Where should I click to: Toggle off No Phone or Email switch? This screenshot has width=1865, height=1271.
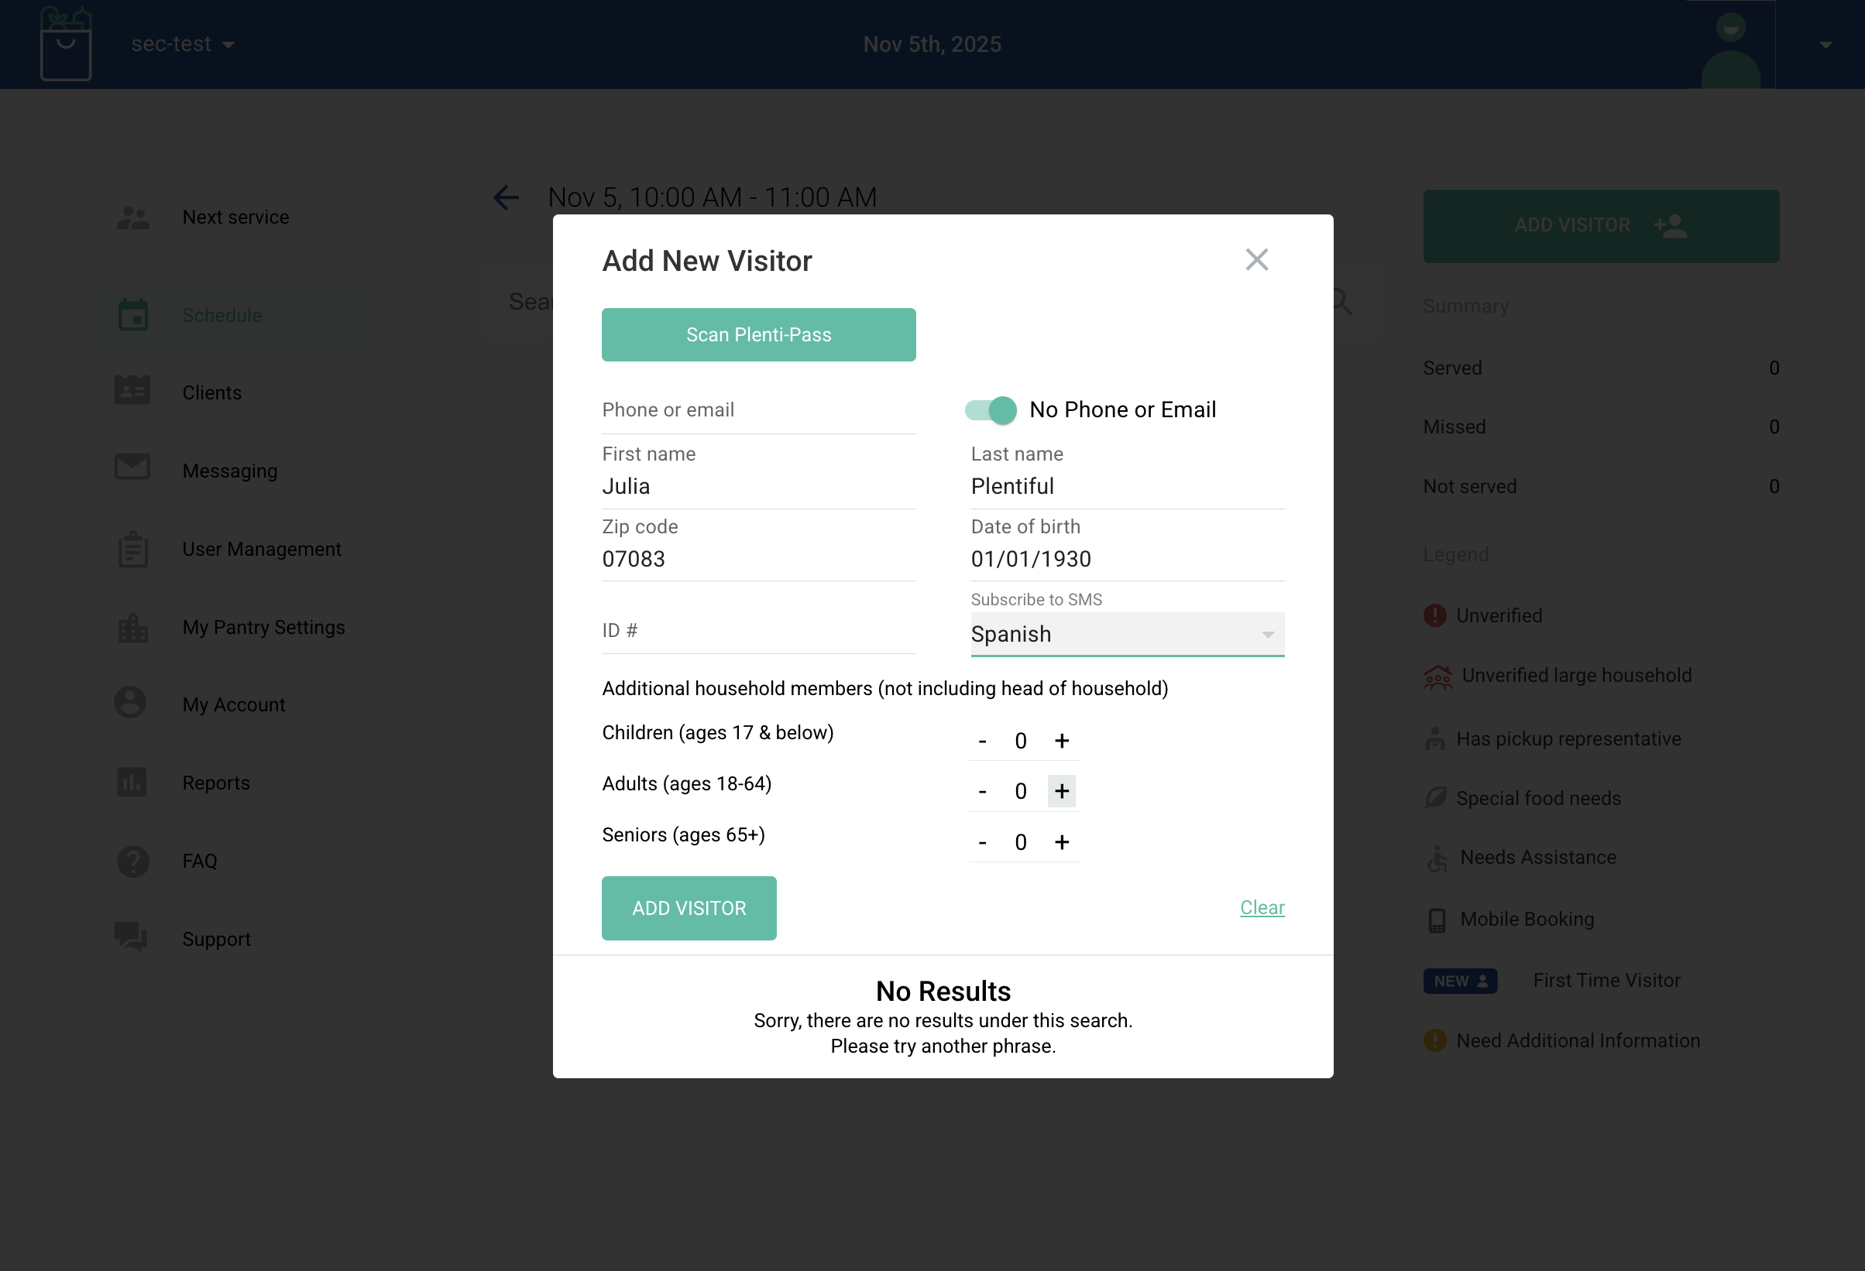(x=991, y=409)
